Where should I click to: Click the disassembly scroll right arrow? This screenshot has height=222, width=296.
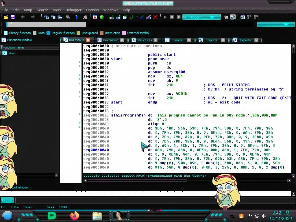[289, 180]
